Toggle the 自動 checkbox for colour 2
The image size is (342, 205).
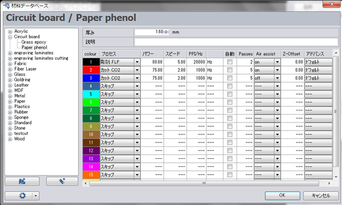pyautogui.click(x=230, y=70)
